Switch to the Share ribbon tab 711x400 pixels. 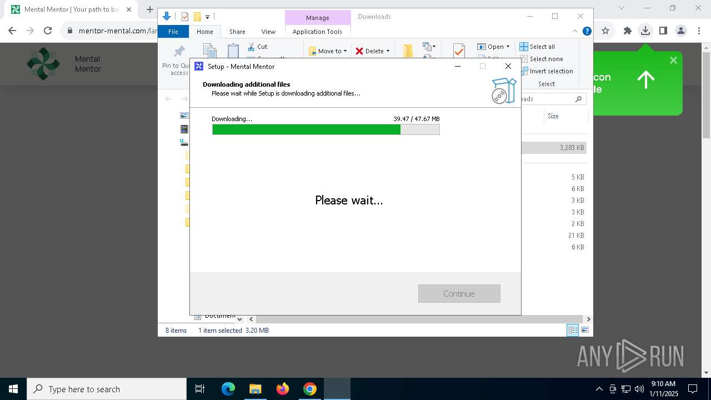(237, 32)
